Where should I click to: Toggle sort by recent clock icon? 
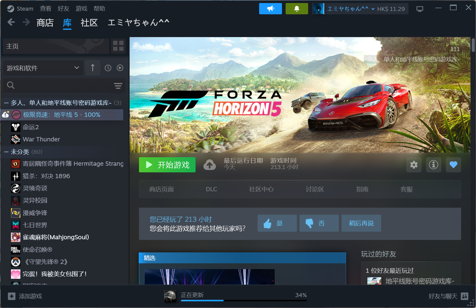click(108, 68)
